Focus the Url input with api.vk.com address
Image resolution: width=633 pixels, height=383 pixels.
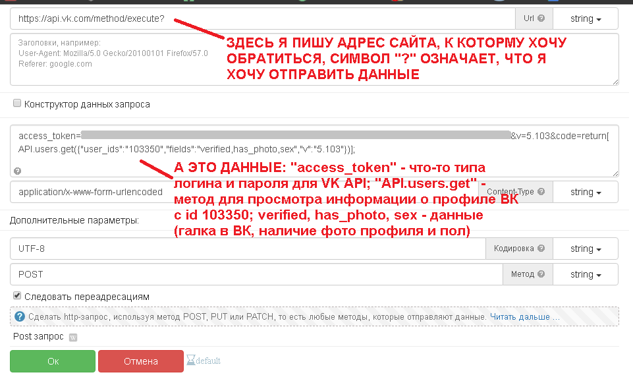point(263,18)
